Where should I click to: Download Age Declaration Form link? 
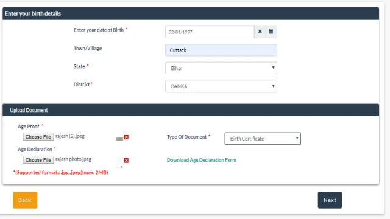point(202,160)
